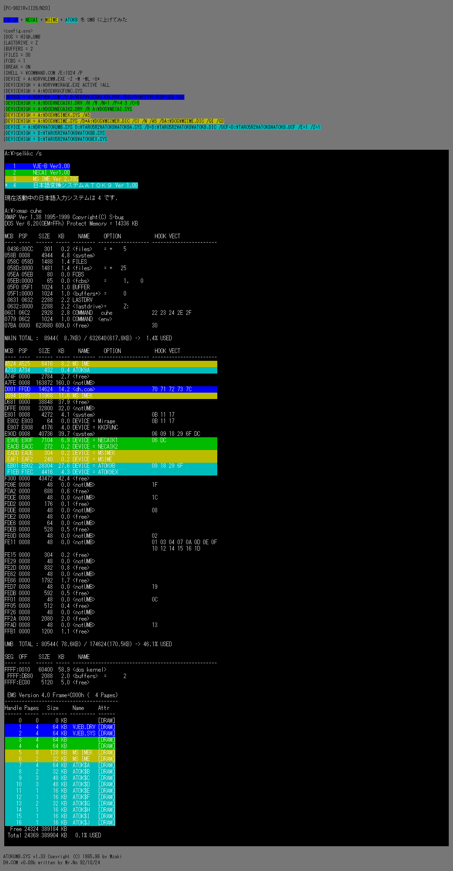Viewport: 453px width, 871px height.
Task: Click the green EACB DEVICE = NECAIK2 row
Action: [x=111, y=447]
